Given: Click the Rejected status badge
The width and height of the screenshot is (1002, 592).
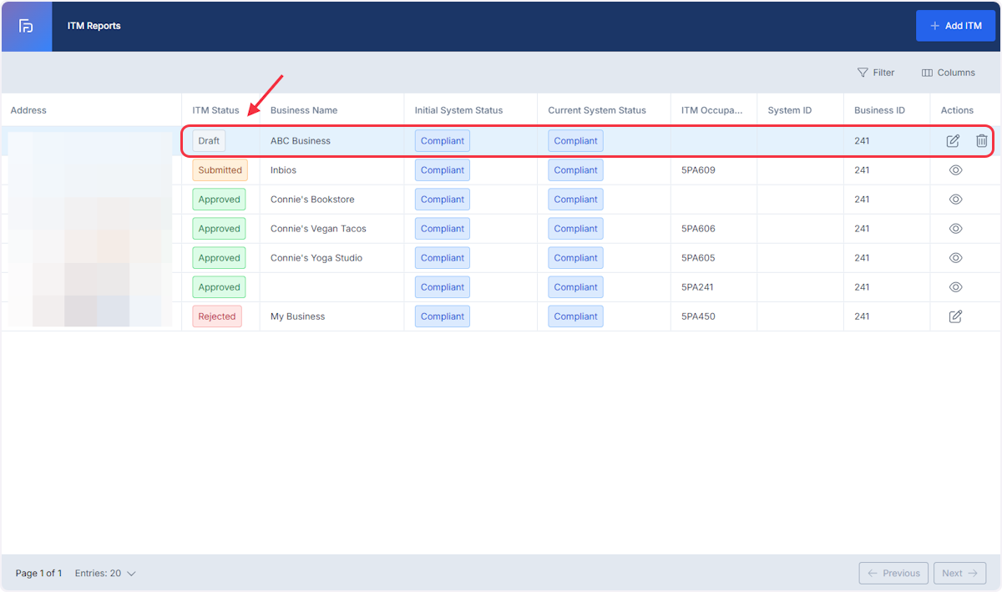Looking at the screenshot, I should coord(217,316).
